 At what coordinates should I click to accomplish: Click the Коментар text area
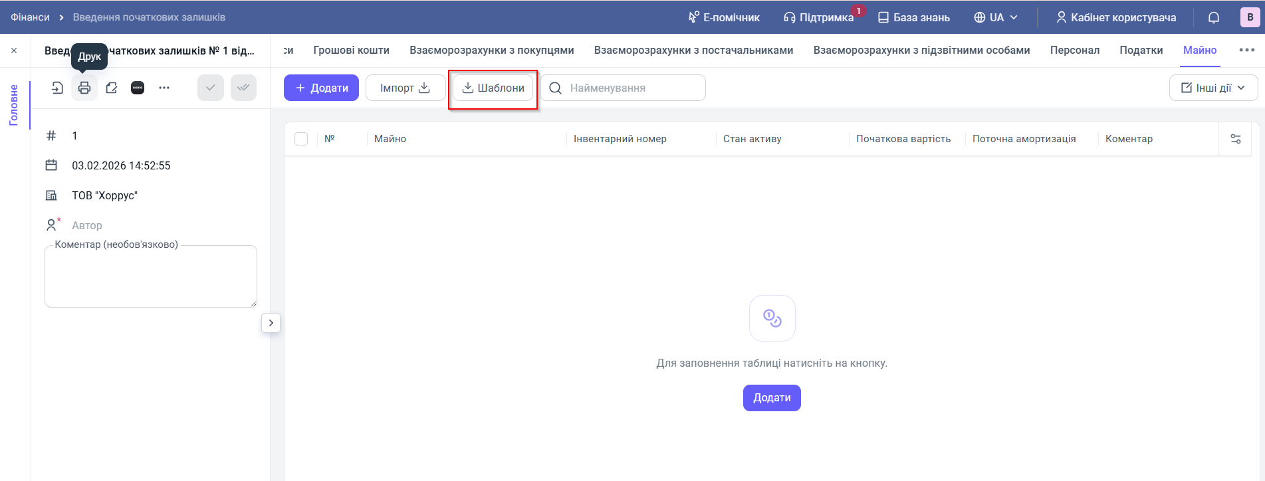(x=151, y=276)
